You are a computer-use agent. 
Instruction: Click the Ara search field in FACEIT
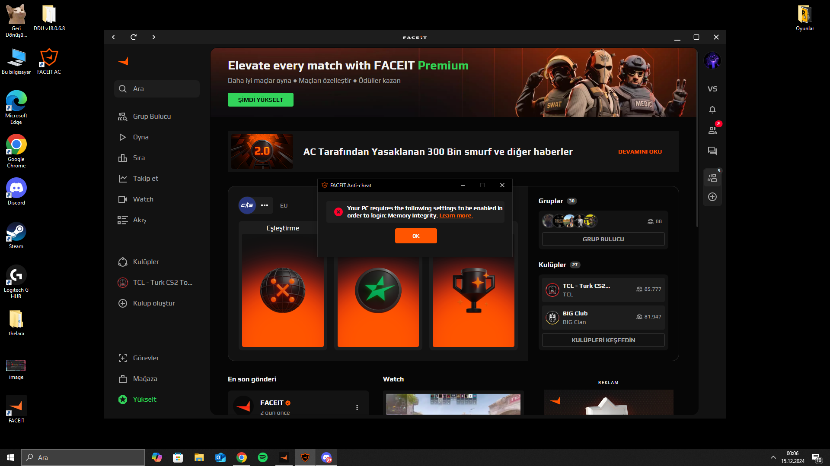tap(157, 89)
